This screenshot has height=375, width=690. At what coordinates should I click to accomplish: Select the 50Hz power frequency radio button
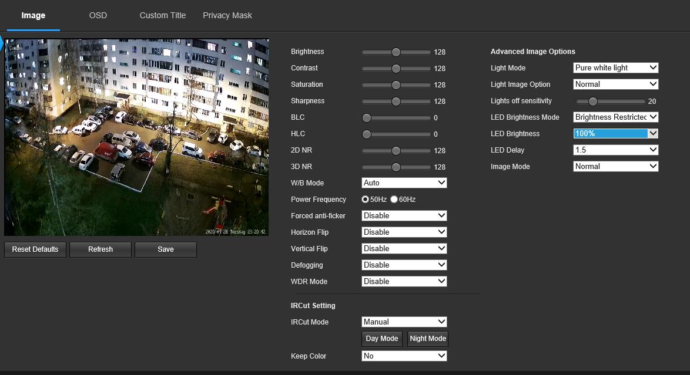[x=366, y=200]
